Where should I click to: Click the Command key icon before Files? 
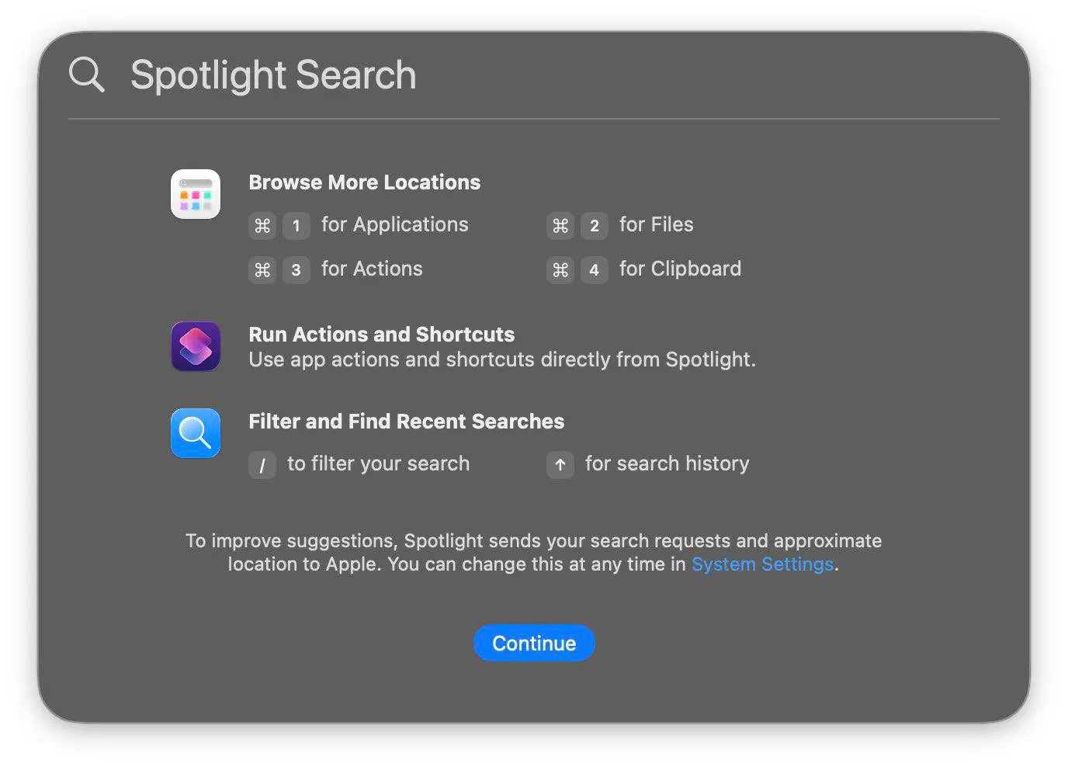[x=560, y=226]
